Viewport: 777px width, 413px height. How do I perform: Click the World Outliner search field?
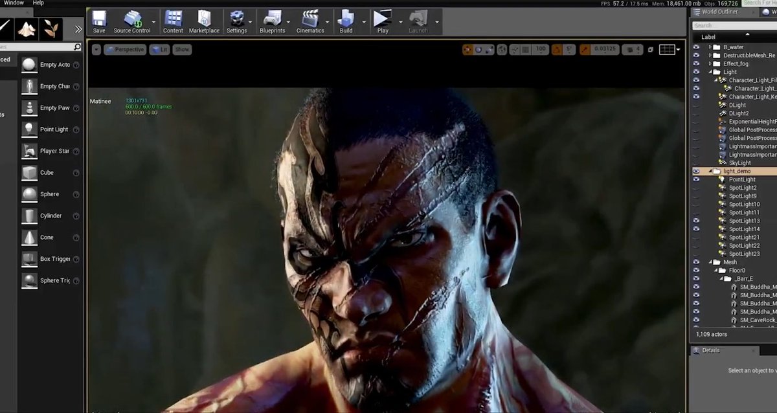[x=734, y=26]
